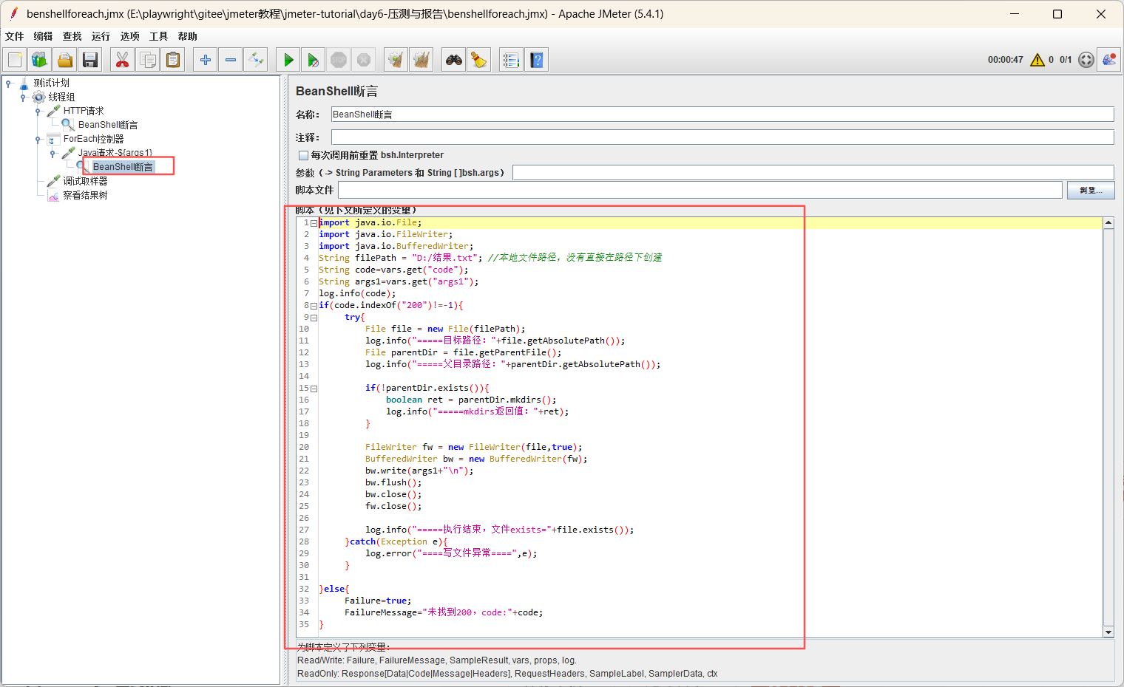This screenshot has height=687, width=1124.
Task: Click the 脚本文件 path input field
Action: point(700,190)
